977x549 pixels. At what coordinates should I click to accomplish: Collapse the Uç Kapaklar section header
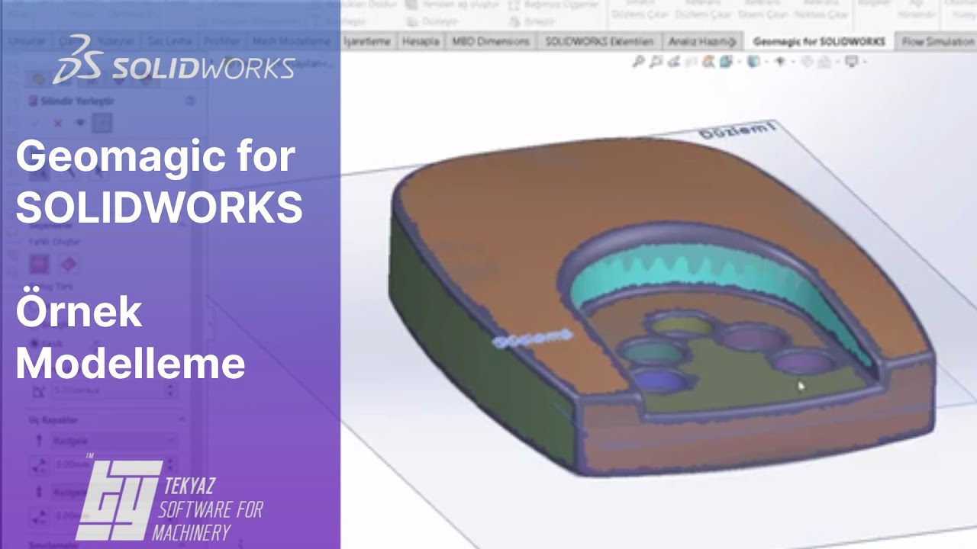tap(181, 418)
